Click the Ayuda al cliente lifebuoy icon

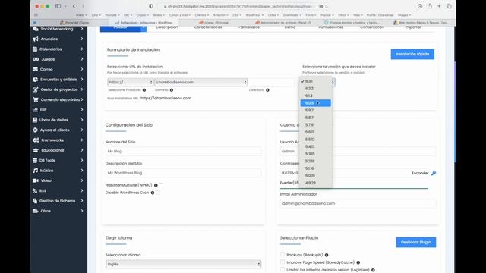[x=36, y=130]
